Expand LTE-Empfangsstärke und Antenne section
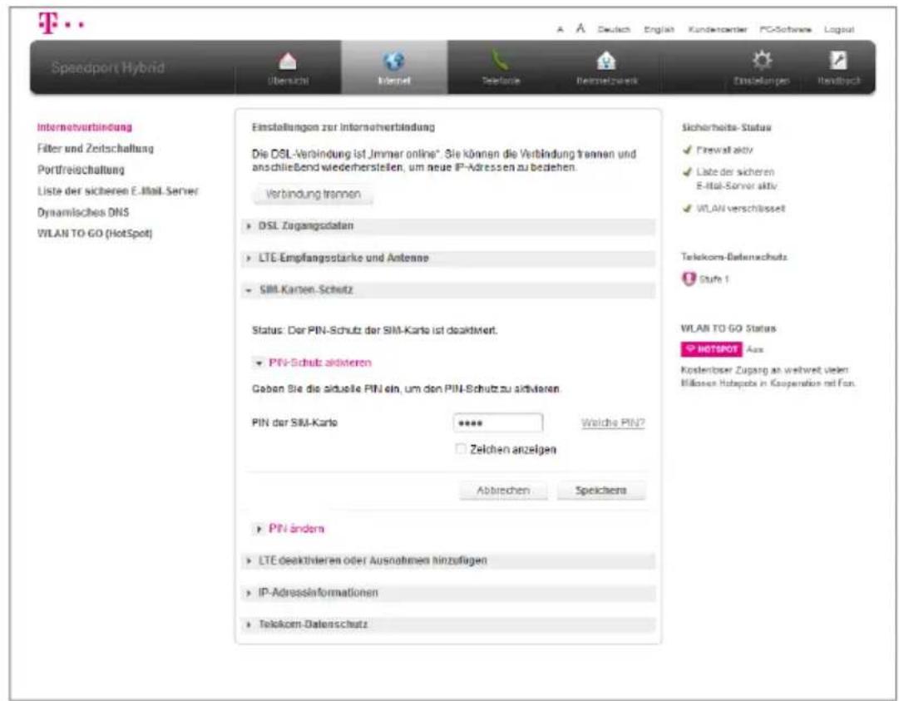 click(x=448, y=258)
